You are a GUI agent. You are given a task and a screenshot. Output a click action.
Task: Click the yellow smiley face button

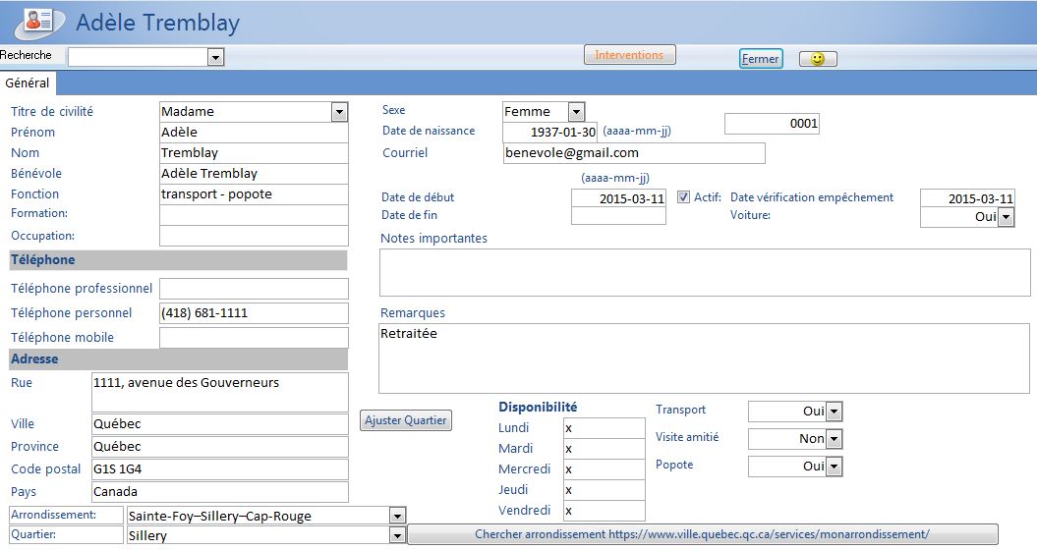coord(818,59)
